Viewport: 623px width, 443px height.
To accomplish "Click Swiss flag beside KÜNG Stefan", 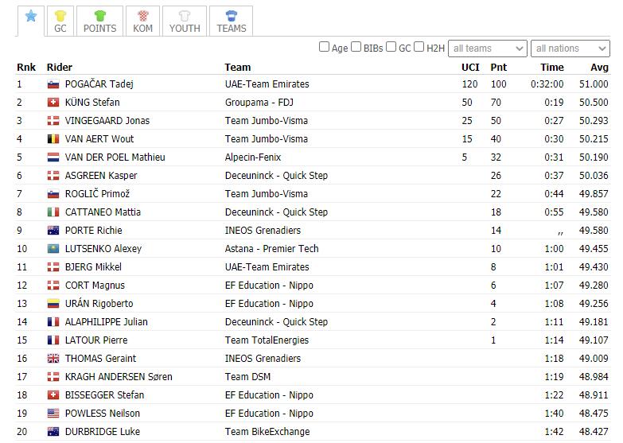I will 53,103.
